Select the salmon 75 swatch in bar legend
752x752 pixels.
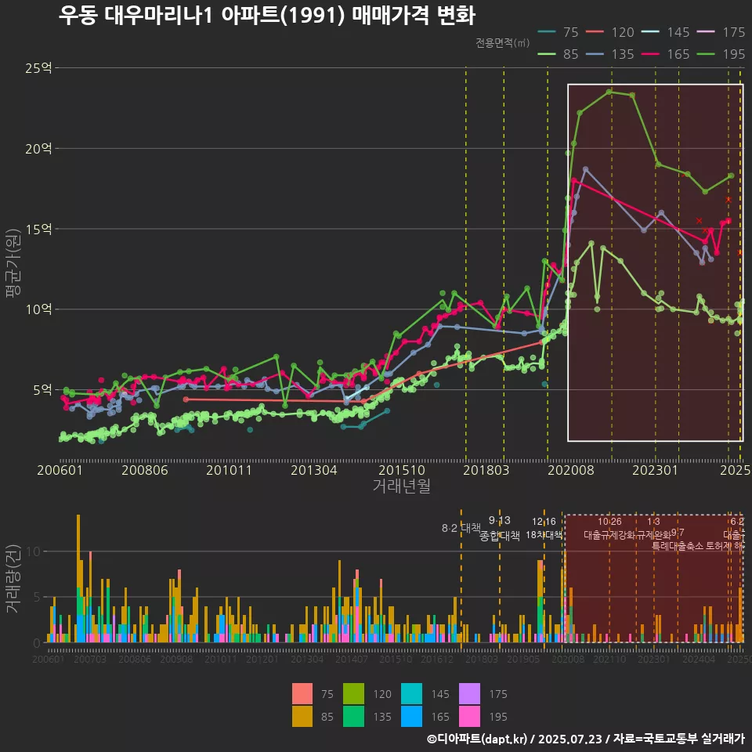point(302,693)
